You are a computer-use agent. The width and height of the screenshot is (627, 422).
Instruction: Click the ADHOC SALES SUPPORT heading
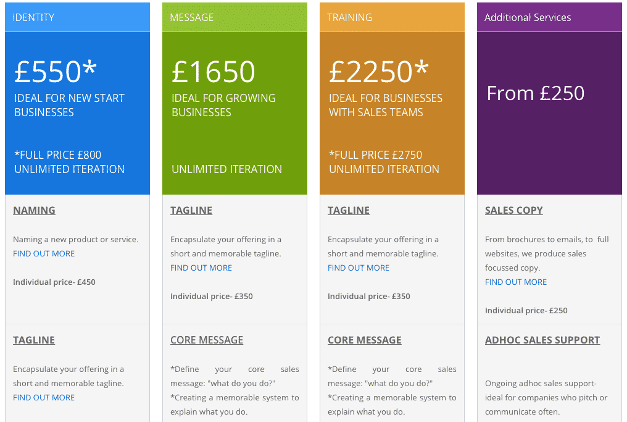point(542,340)
